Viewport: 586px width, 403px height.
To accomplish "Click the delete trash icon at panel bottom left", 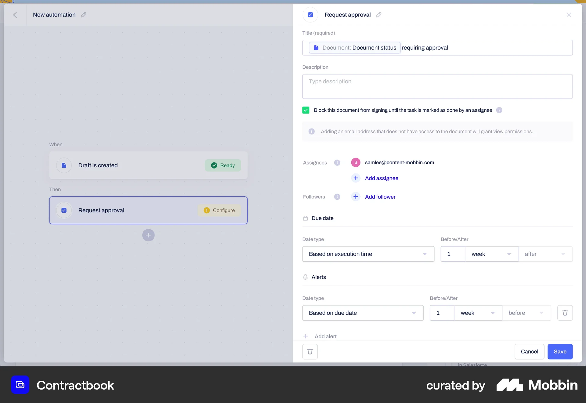I will pyautogui.click(x=310, y=351).
